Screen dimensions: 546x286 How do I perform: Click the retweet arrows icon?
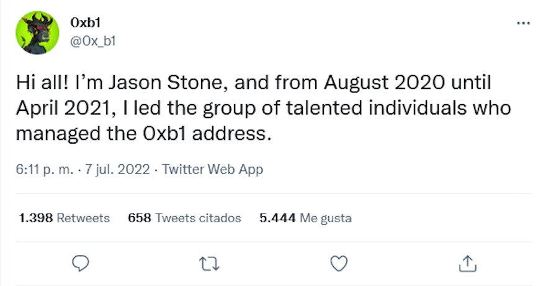click(208, 264)
